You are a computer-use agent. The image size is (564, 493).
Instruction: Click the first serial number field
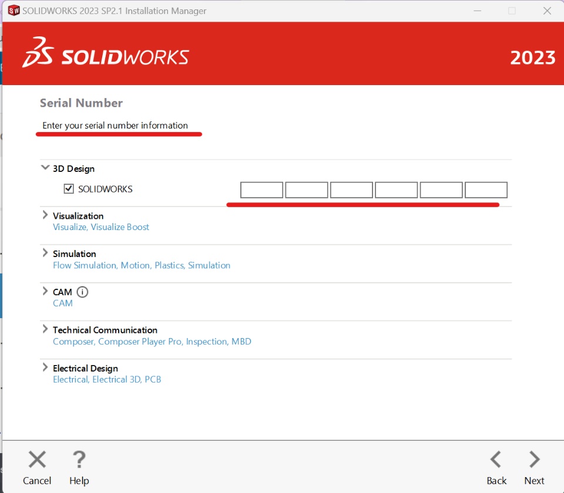[x=261, y=190]
